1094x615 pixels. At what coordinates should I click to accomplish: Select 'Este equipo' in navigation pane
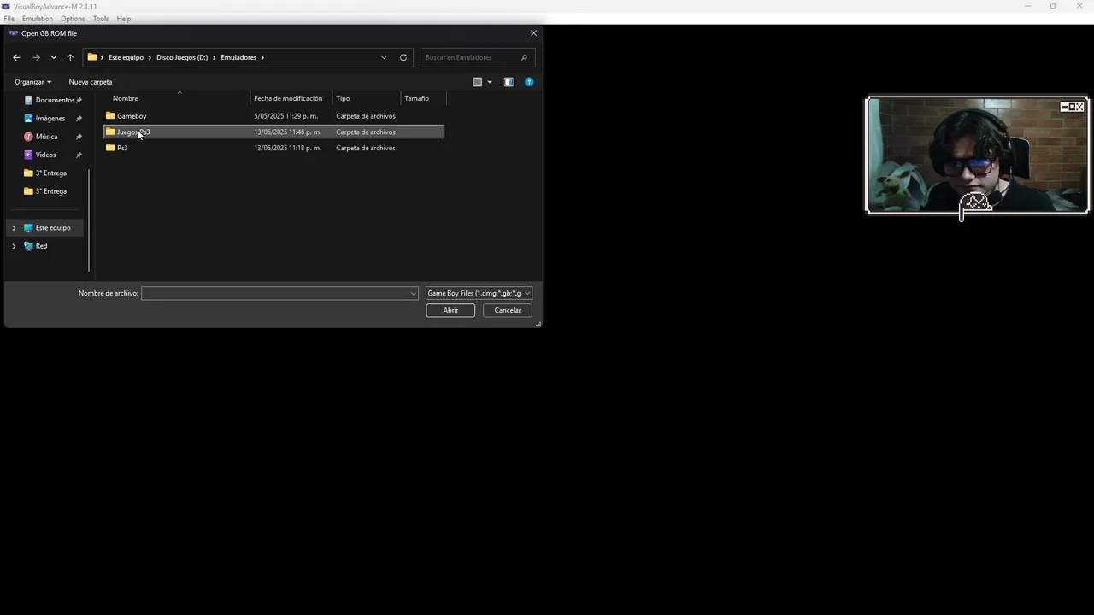[53, 228]
